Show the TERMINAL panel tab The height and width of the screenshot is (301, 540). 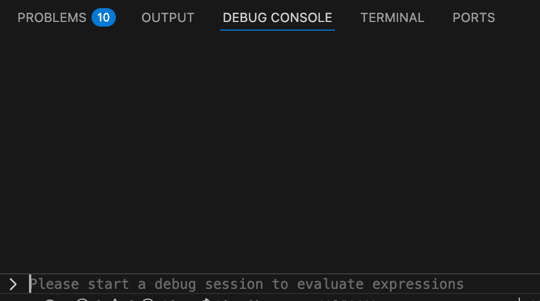coord(392,17)
